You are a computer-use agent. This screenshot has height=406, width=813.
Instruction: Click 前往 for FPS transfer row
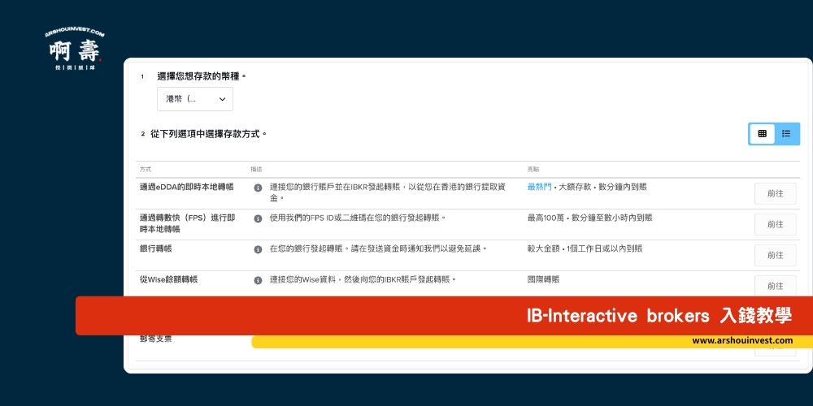point(775,224)
